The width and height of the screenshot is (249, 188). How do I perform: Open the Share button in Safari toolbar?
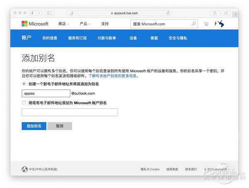(x=215, y=13)
